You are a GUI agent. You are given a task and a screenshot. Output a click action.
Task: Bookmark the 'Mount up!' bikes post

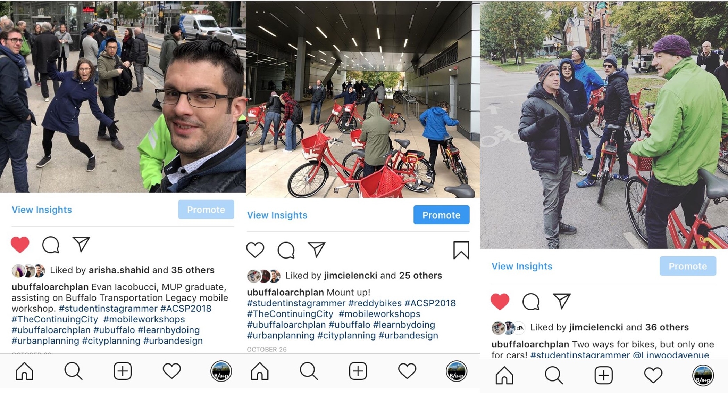tap(461, 250)
